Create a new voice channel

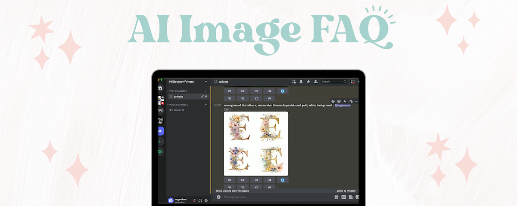click(x=206, y=105)
